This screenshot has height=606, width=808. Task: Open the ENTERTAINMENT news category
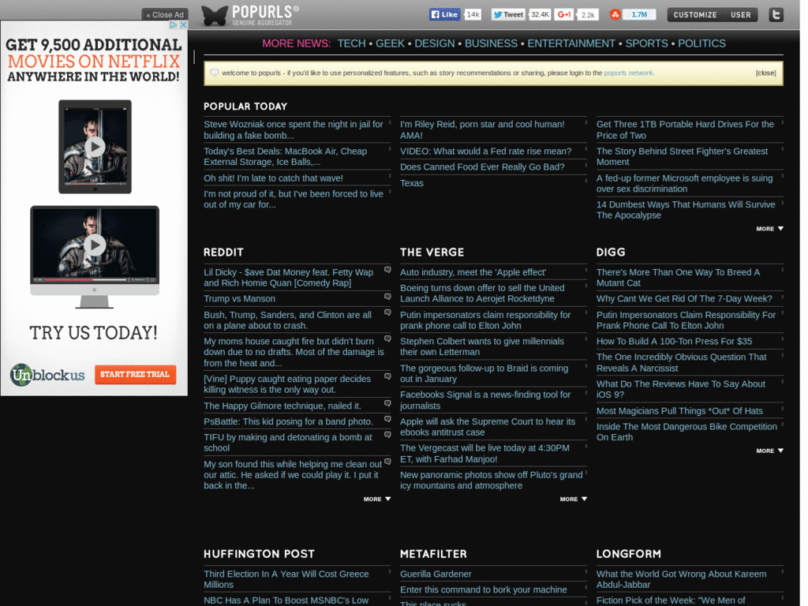[x=571, y=44]
